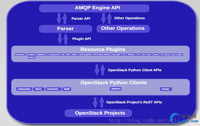Click the Parser API label
This screenshot has width=200, height=126.
81,18
